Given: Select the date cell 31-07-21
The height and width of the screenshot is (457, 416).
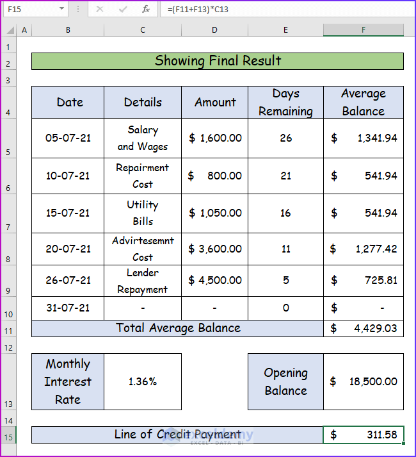Looking at the screenshot, I should pyautogui.click(x=68, y=308).
